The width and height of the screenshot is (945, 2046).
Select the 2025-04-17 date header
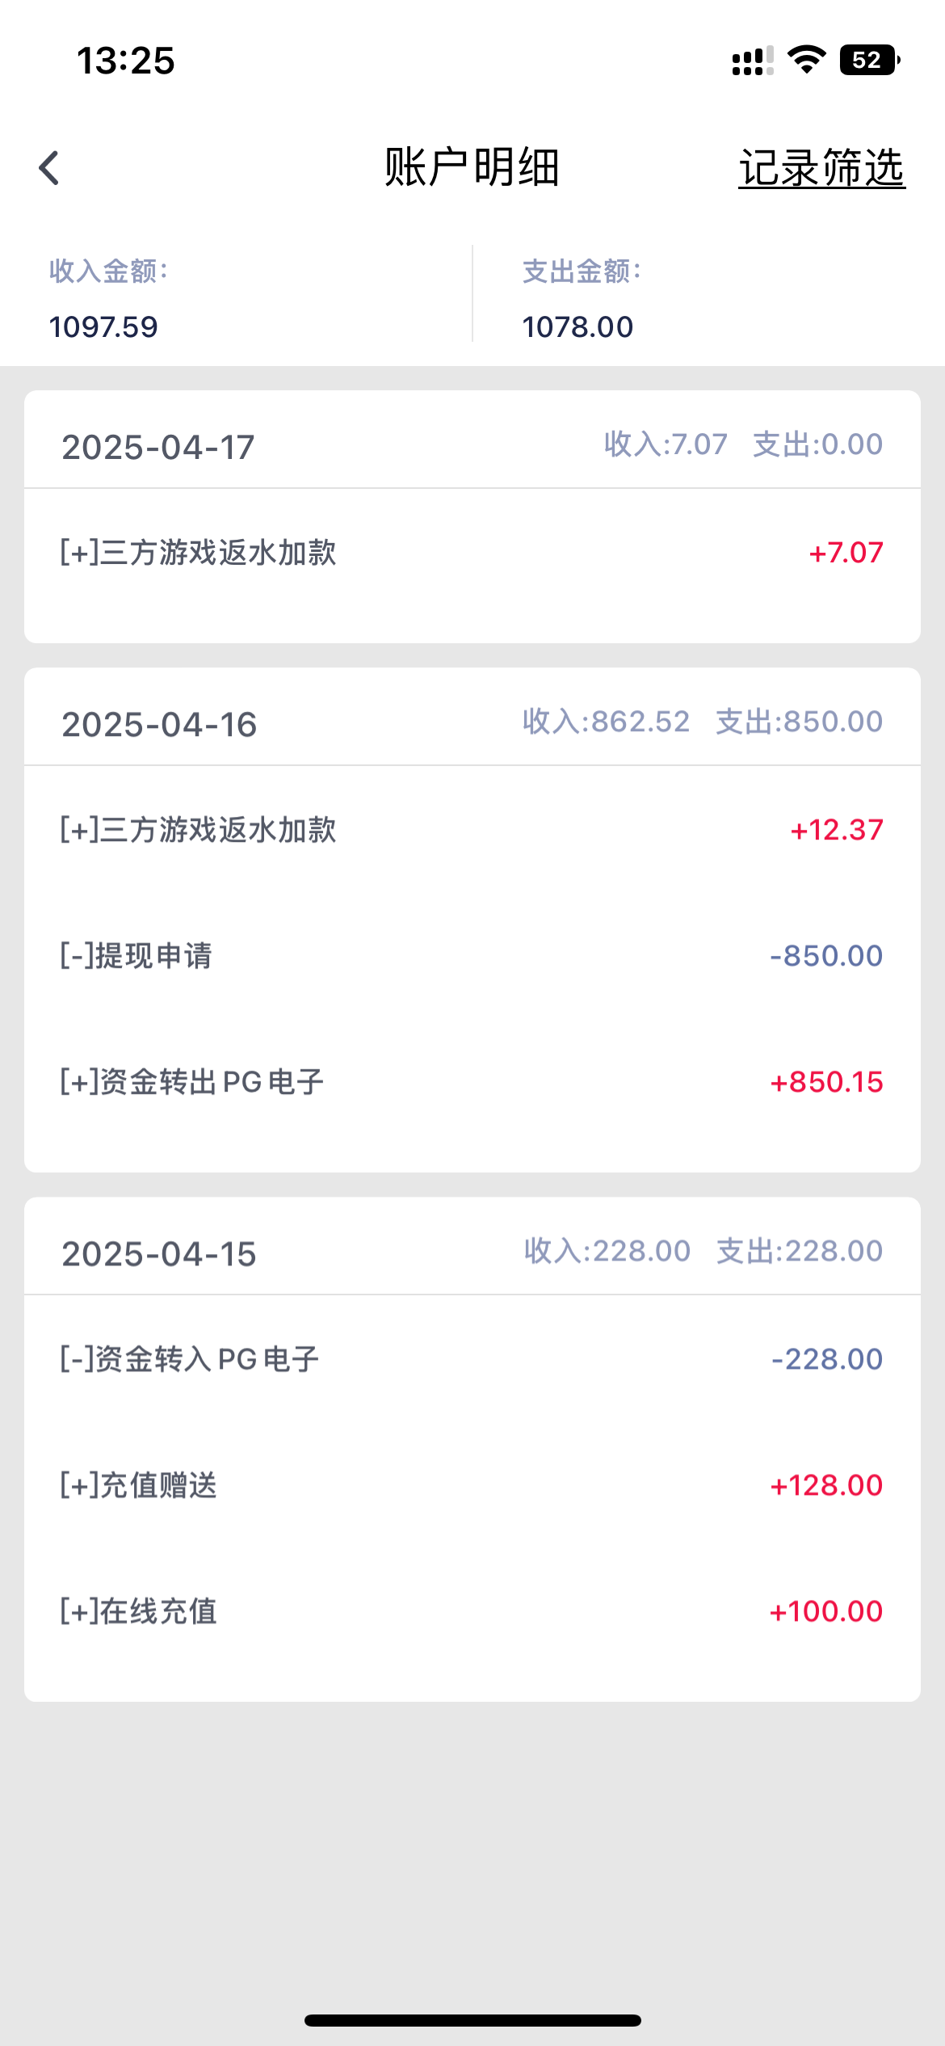(x=158, y=447)
